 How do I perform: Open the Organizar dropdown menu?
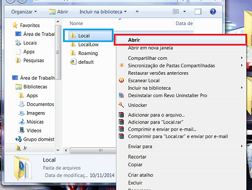pos(24,12)
